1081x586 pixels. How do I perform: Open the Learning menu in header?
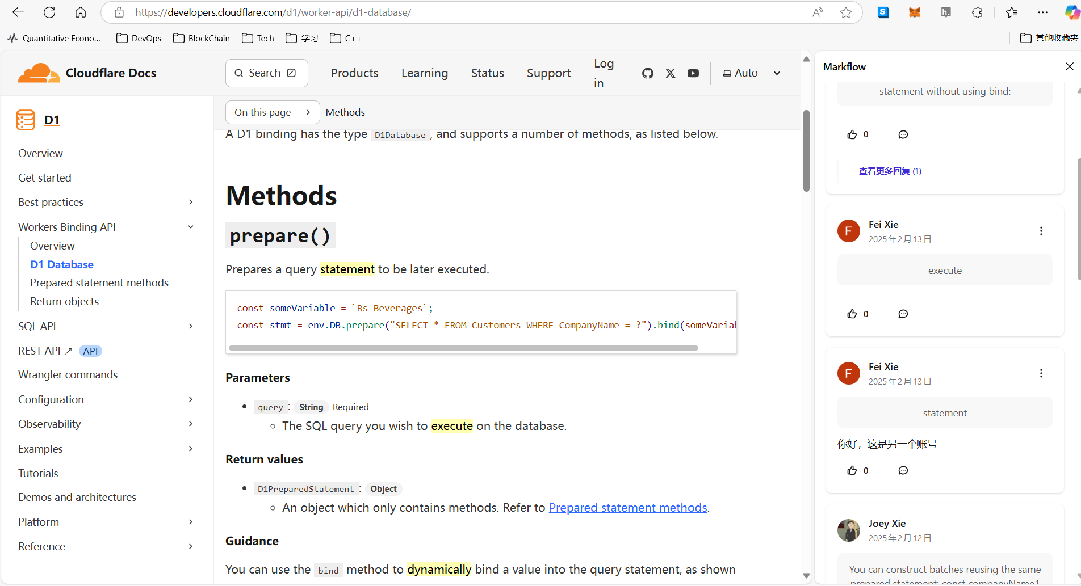coord(424,73)
